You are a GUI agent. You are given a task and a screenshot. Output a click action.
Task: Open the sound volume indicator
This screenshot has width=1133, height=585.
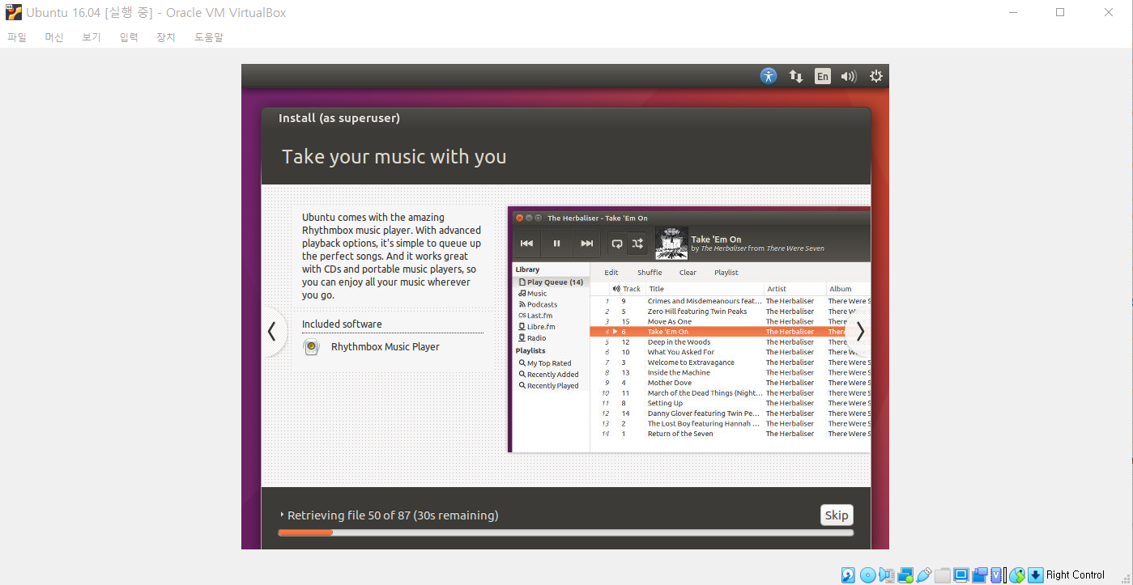pos(849,76)
